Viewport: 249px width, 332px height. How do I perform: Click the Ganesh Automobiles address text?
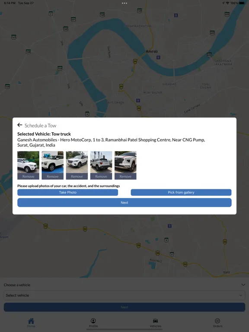(111, 142)
